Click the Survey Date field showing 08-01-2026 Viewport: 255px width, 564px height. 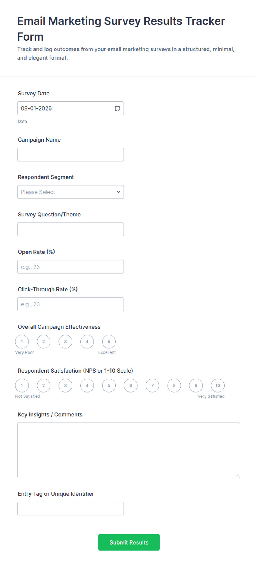70,108
